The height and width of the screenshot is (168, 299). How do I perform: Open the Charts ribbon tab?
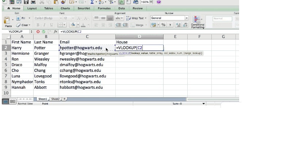65,8
